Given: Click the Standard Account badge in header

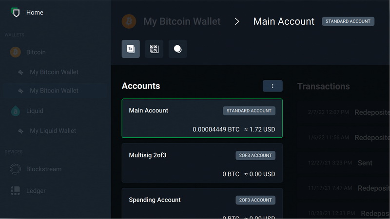Looking at the screenshot, I should [348, 21].
